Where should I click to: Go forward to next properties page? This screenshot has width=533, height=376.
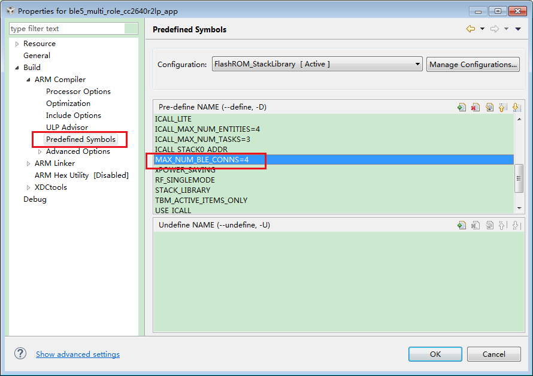(x=495, y=29)
